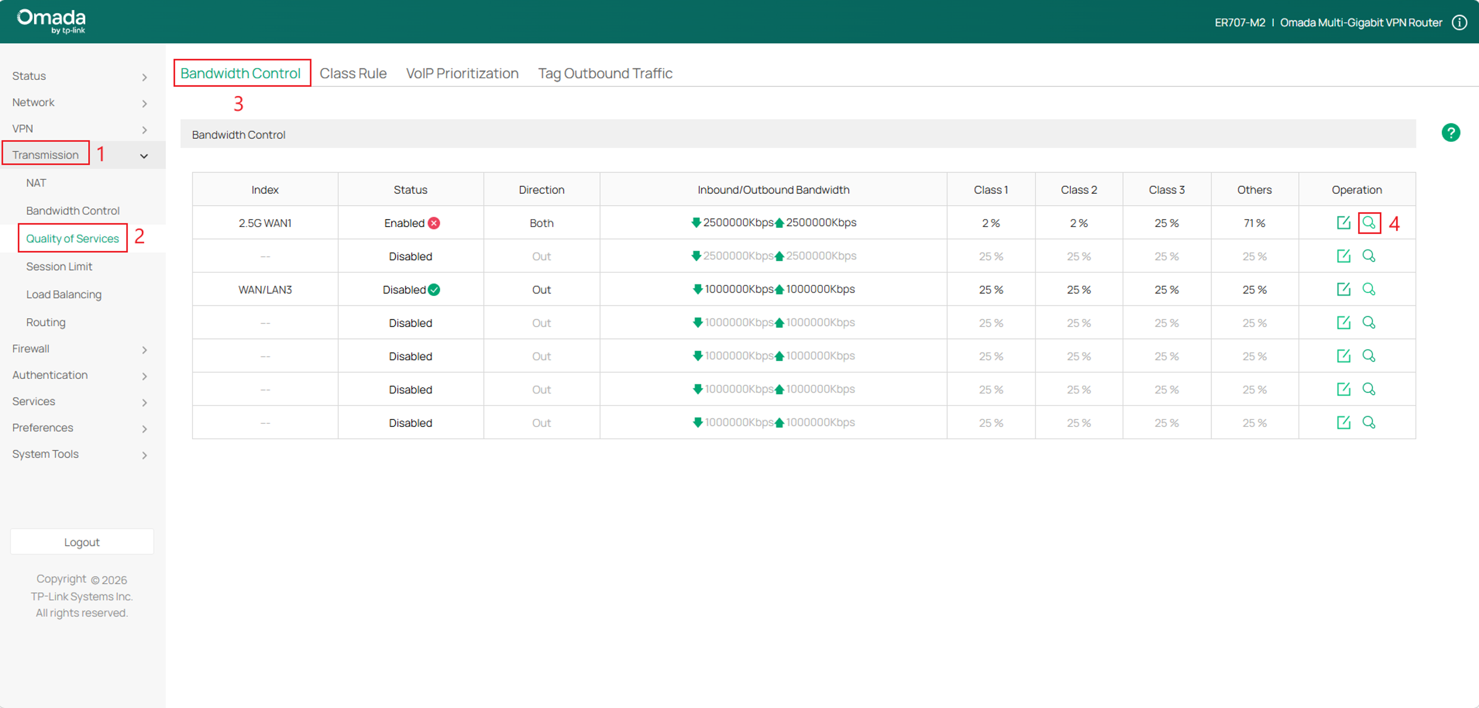Click the ER707-M2 model name text
Image resolution: width=1479 pixels, height=708 pixels.
tap(1239, 22)
